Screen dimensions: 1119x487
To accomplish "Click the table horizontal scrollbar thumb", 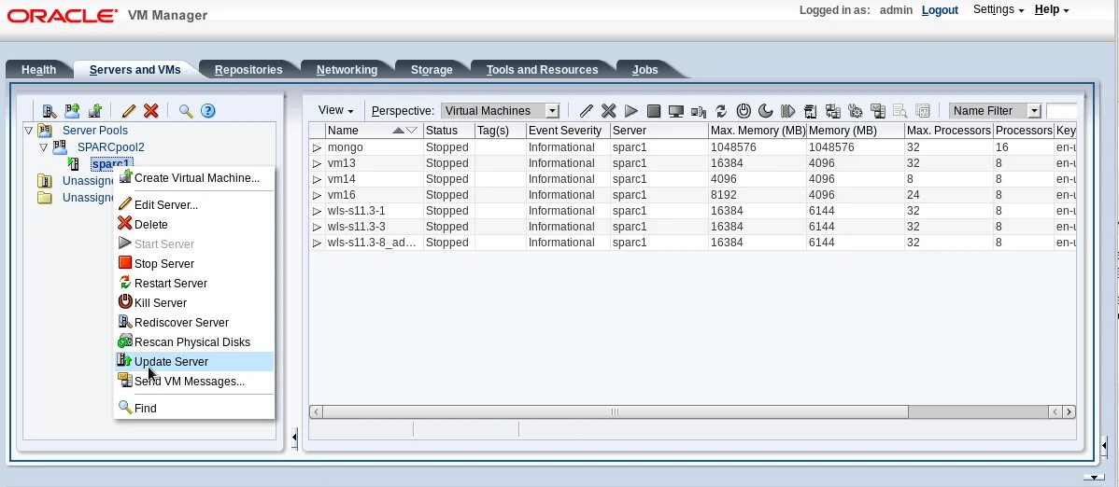I will [616, 411].
